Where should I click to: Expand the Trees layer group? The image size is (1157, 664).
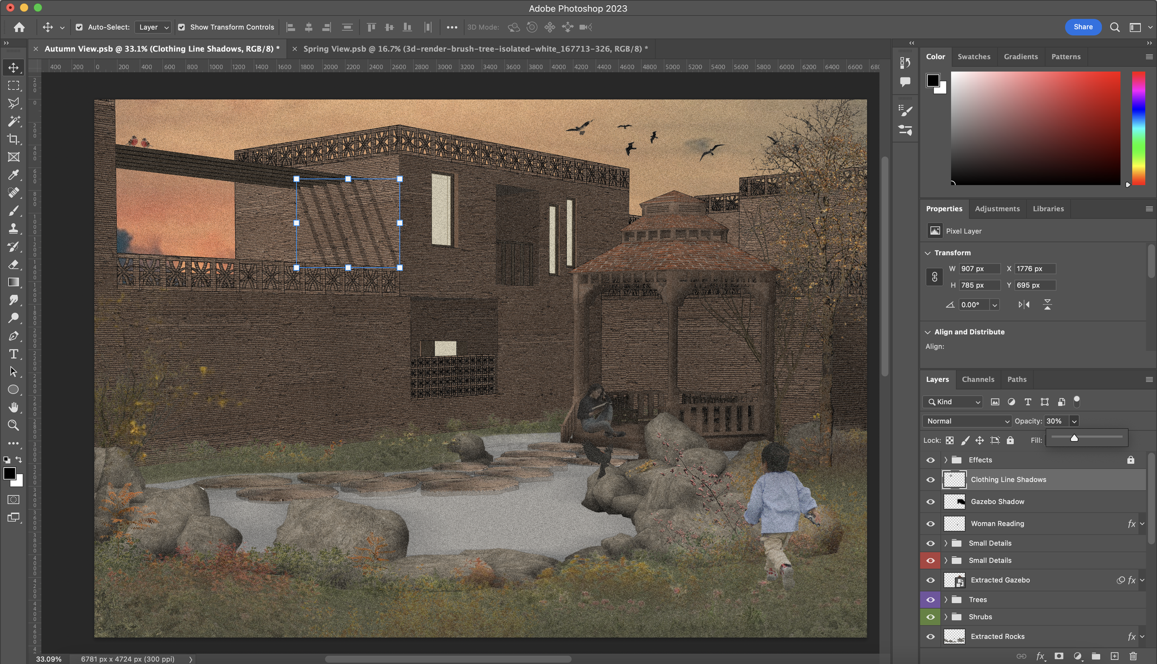pyautogui.click(x=946, y=600)
